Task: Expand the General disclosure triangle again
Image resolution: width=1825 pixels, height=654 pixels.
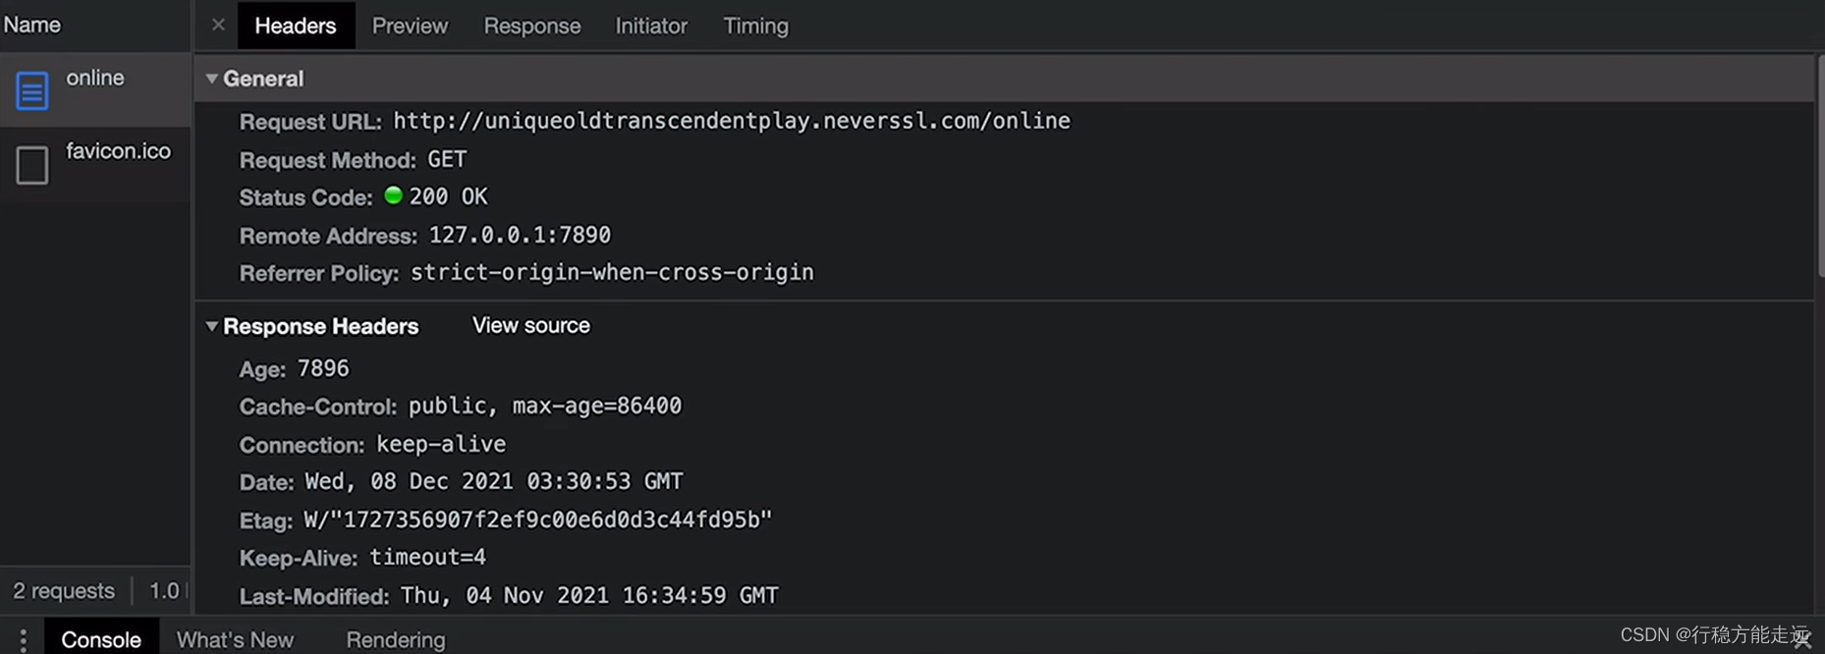Action: [211, 79]
